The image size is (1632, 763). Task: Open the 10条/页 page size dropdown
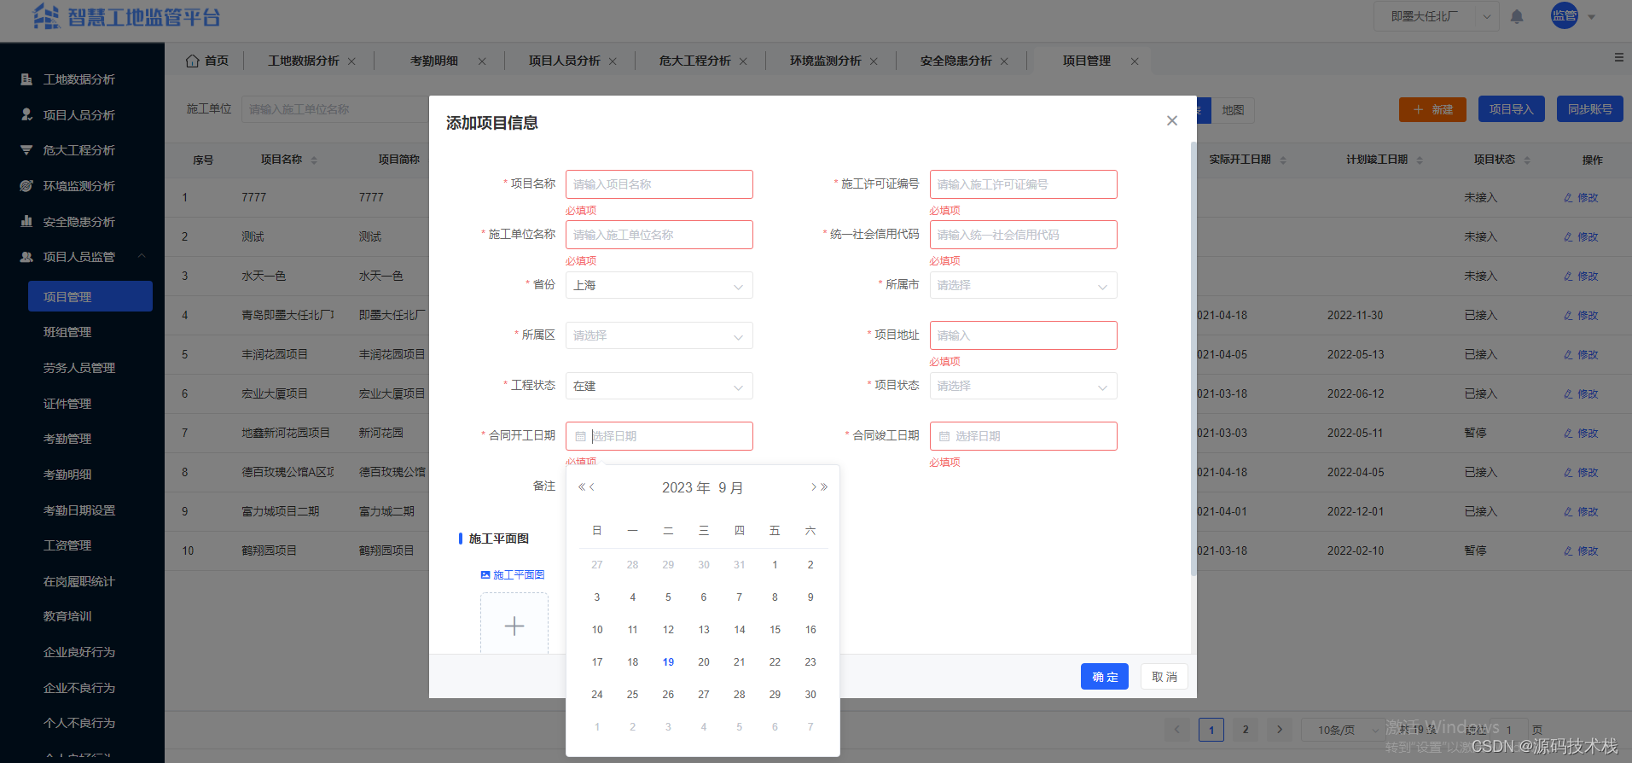tap(1345, 730)
